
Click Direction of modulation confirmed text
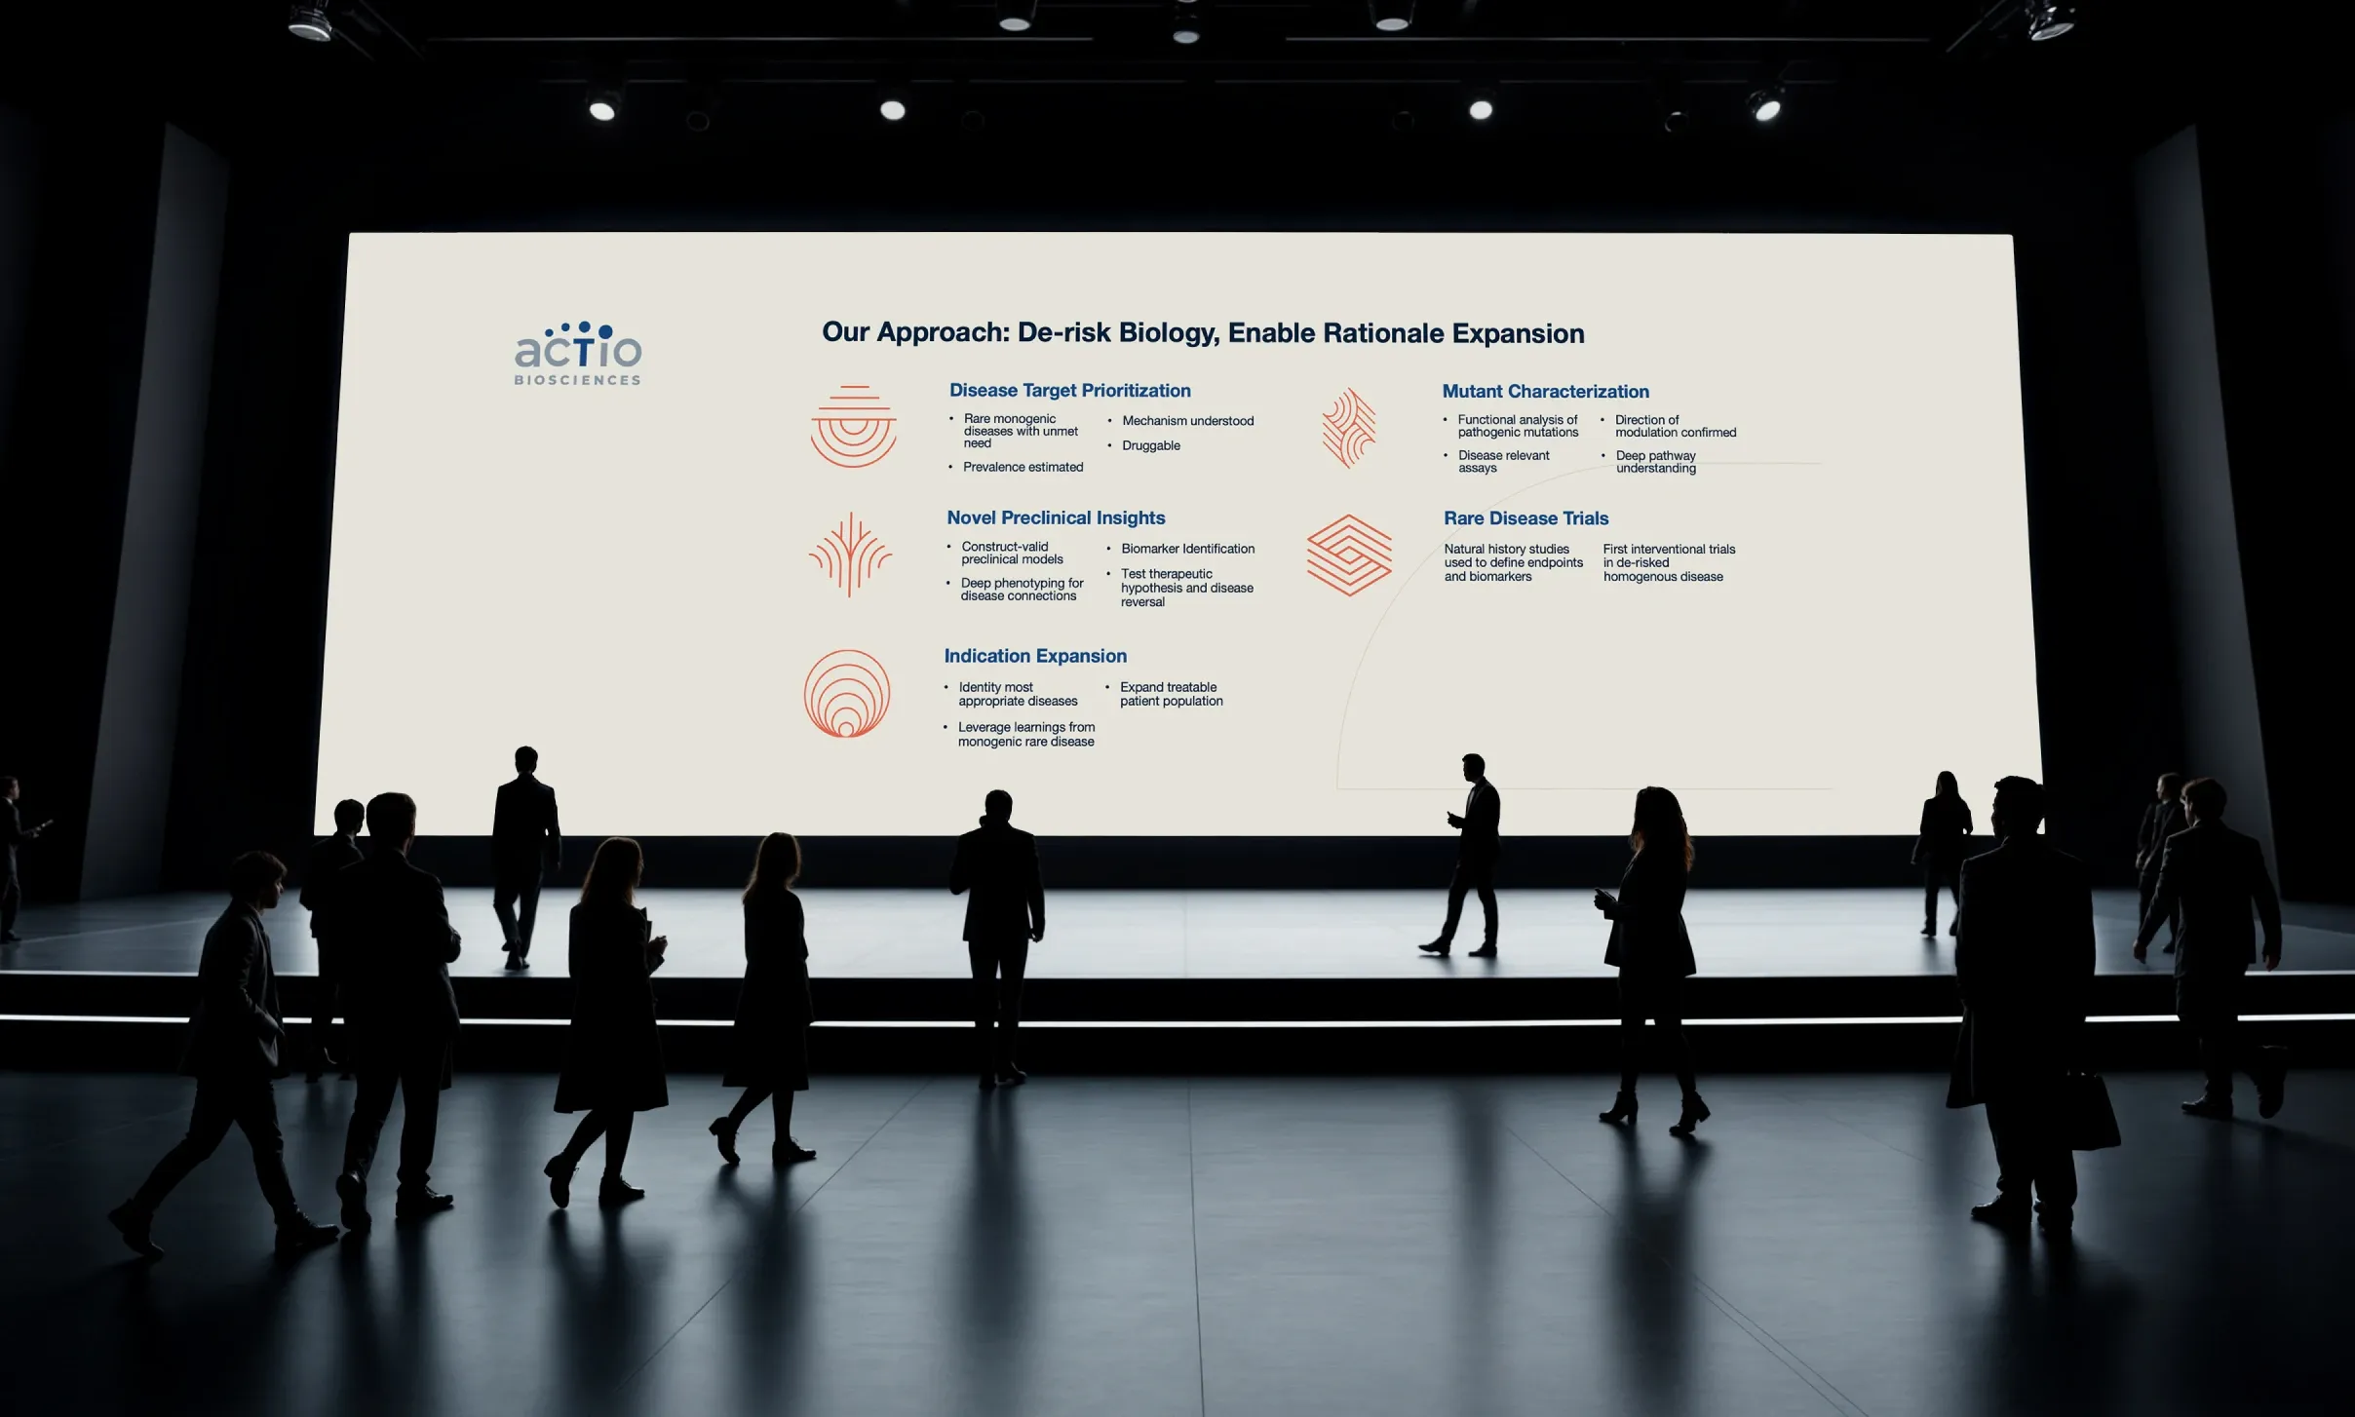pos(1675,427)
